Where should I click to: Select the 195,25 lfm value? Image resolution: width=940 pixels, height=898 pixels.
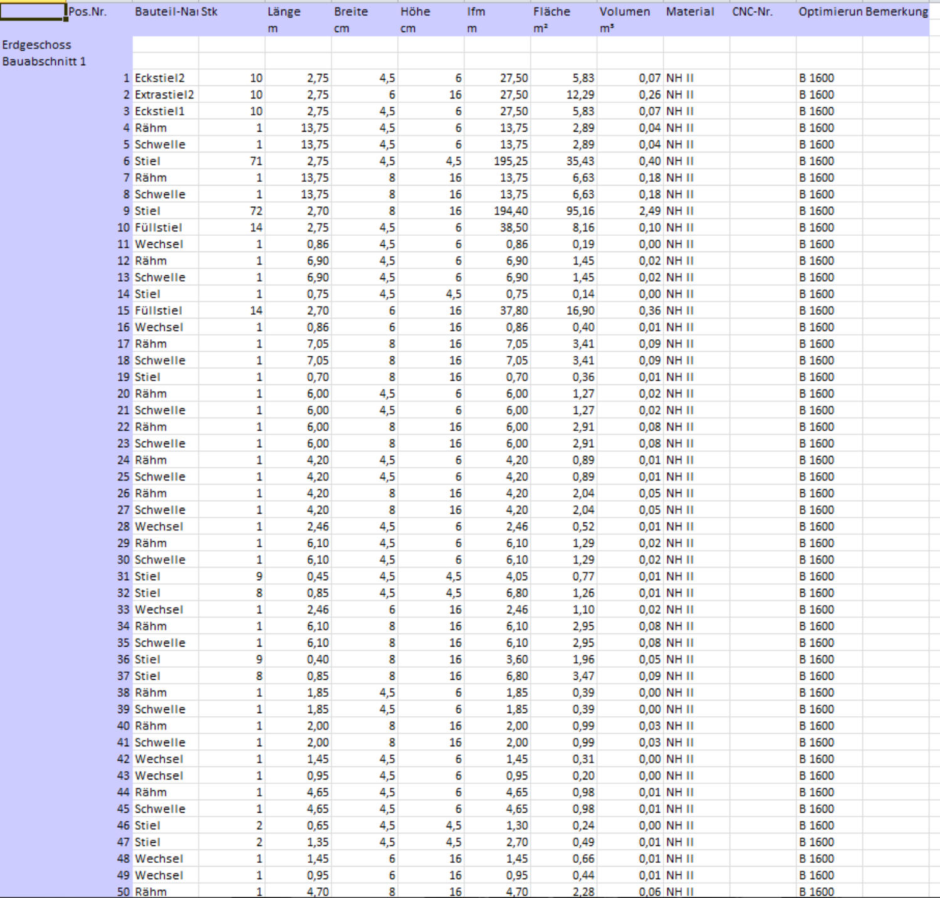498,161
